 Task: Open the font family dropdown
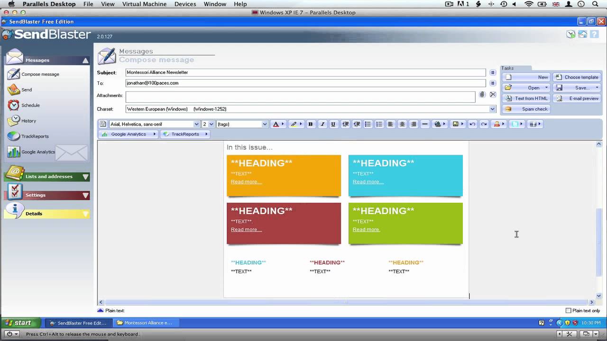click(196, 124)
